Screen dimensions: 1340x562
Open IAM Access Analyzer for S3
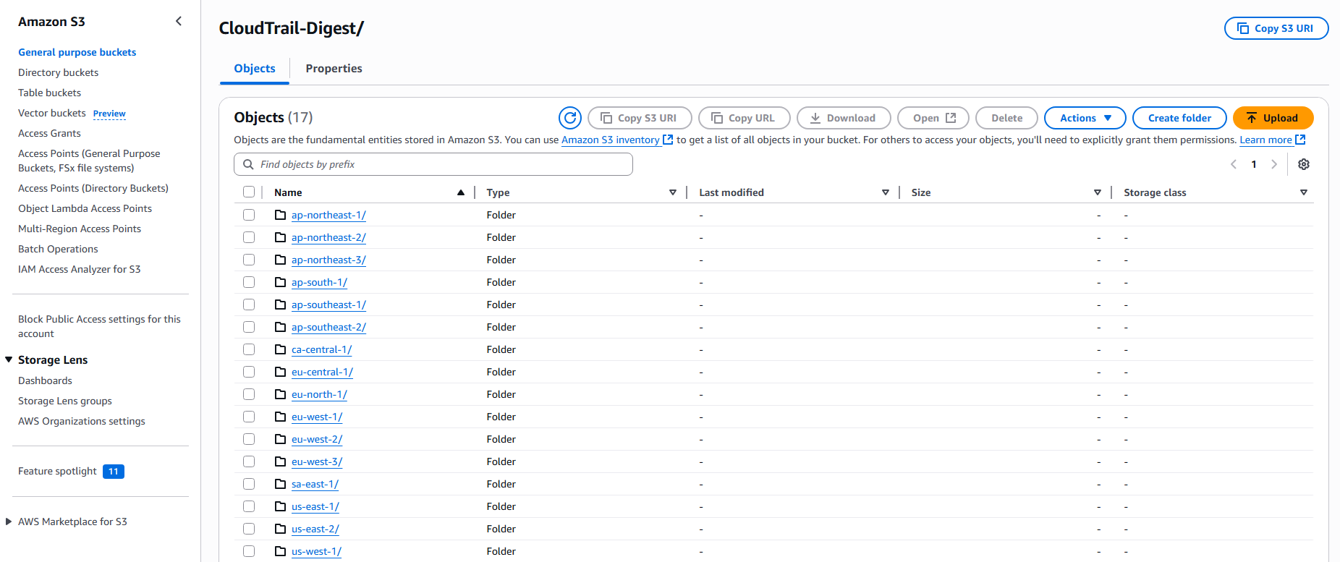click(x=80, y=269)
